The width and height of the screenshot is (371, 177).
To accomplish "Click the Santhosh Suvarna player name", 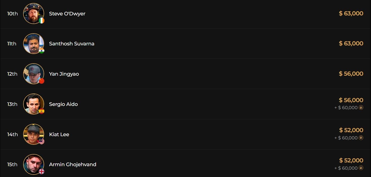I will [x=72, y=44].
